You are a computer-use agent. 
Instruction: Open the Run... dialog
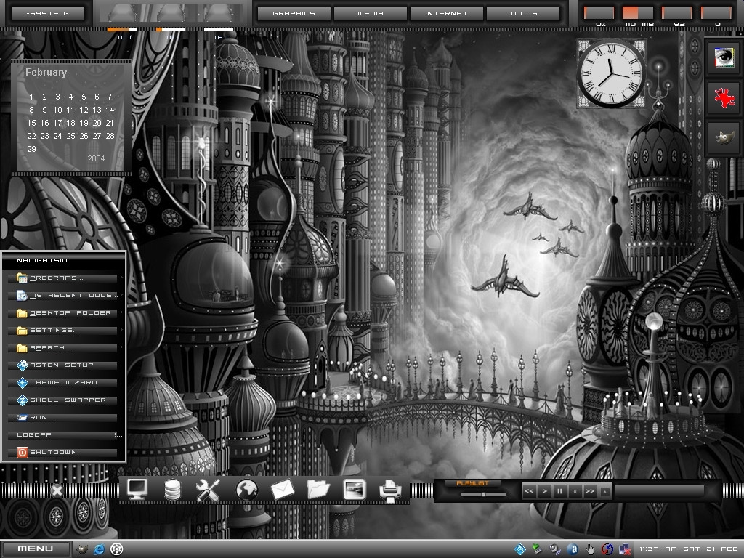[x=63, y=418]
